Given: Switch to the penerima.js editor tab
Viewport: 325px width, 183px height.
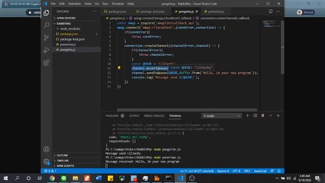Looking at the screenshot, I should point(216,11).
